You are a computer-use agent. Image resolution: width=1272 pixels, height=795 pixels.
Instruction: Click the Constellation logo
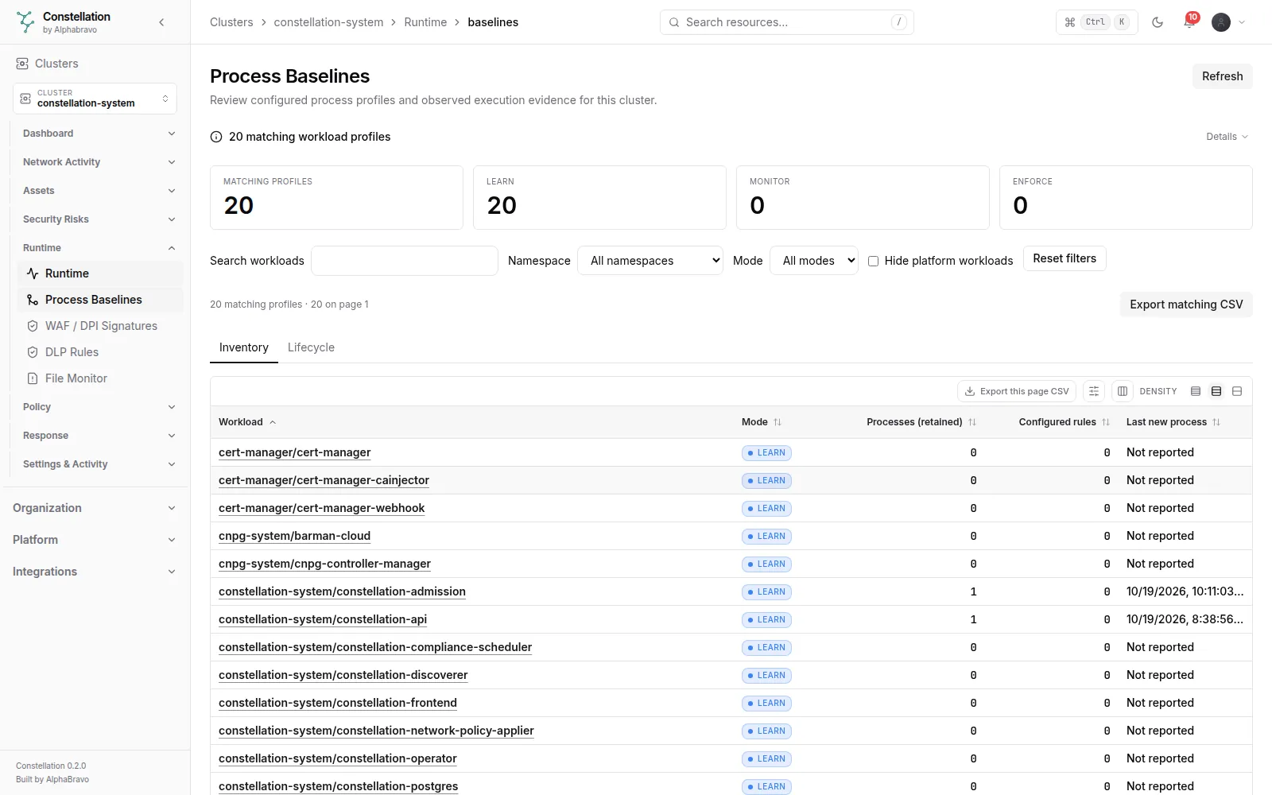coord(26,22)
